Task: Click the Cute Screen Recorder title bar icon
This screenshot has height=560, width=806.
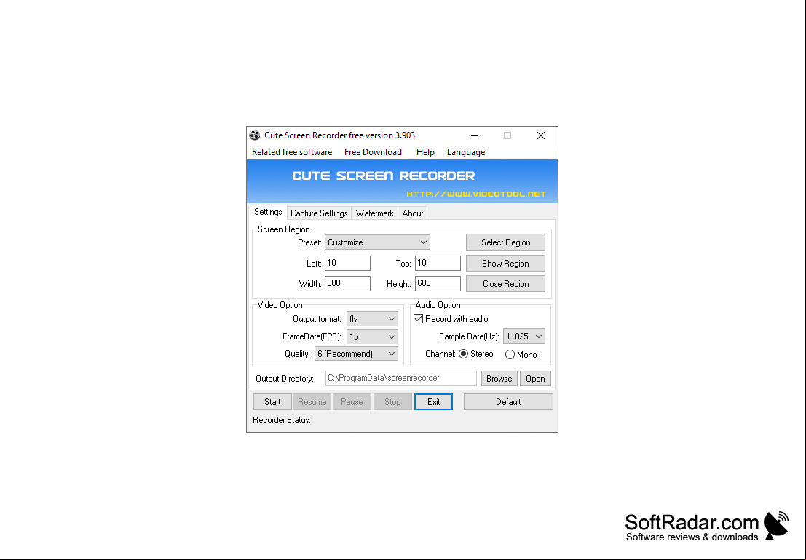Action: (x=255, y=135)
